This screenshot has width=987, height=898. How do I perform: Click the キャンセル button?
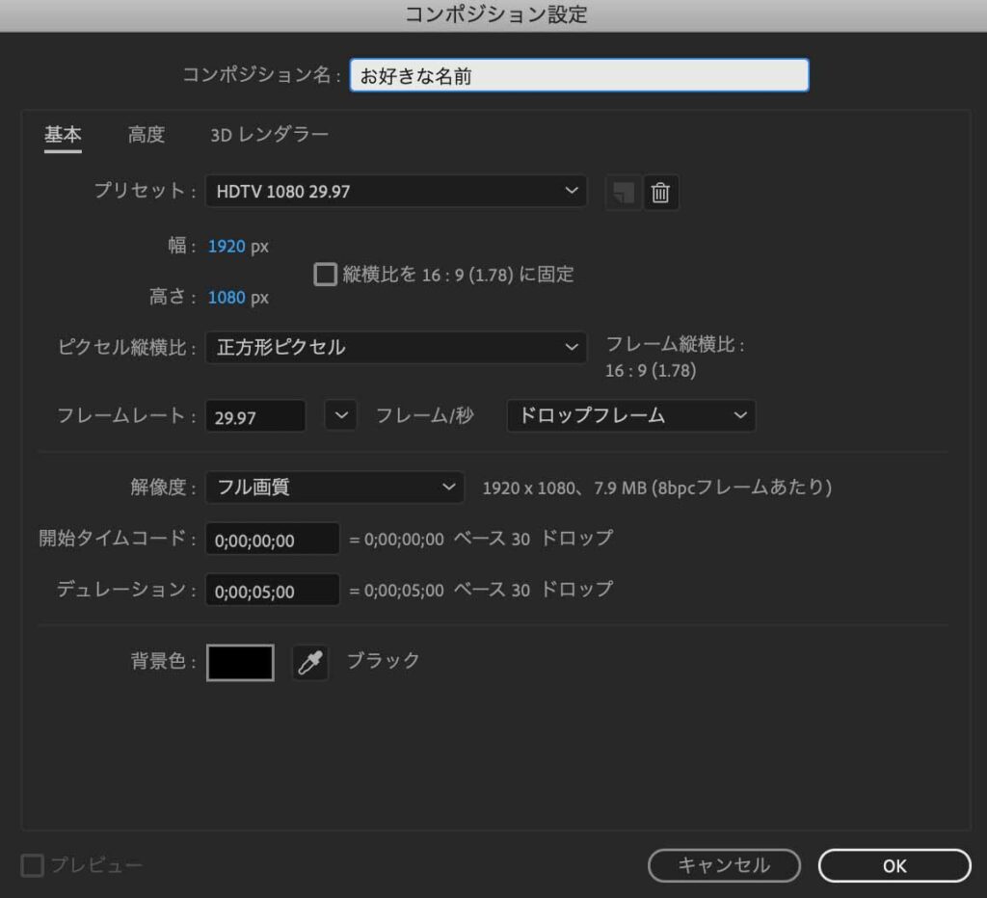724,866
